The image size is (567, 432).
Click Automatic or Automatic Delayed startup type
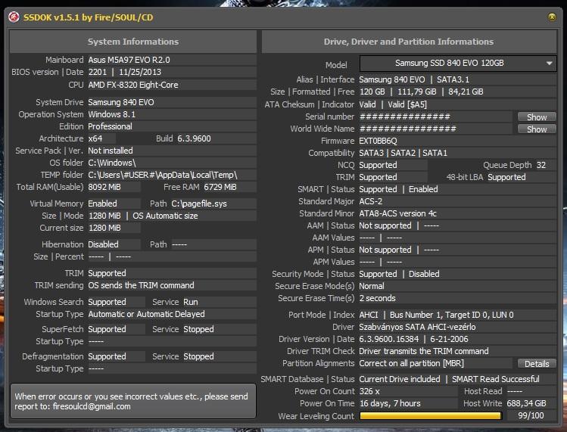146,314
